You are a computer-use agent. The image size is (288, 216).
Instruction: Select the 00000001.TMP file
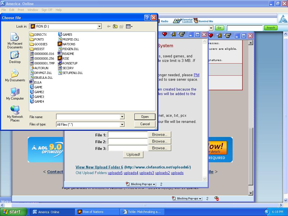(x=42, y=63)
